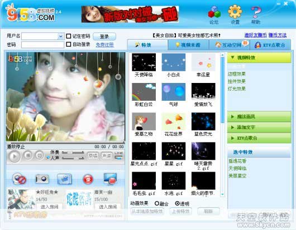Image resolution: width=296 pixels, height=230 pixels.
Task: Expand the 魔法面具 section
Action: pyautogui.click(x=259, y=116)
